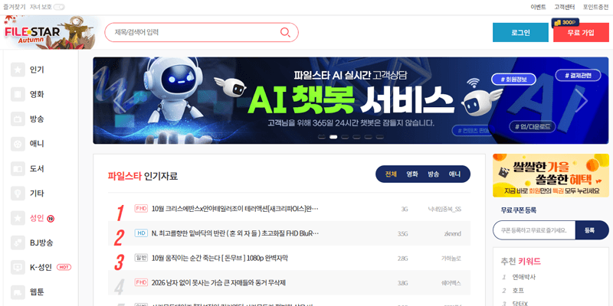Click the FHD badge on rank 4 row
This screenshot has width=613, height=306.
tap(141, 282)
